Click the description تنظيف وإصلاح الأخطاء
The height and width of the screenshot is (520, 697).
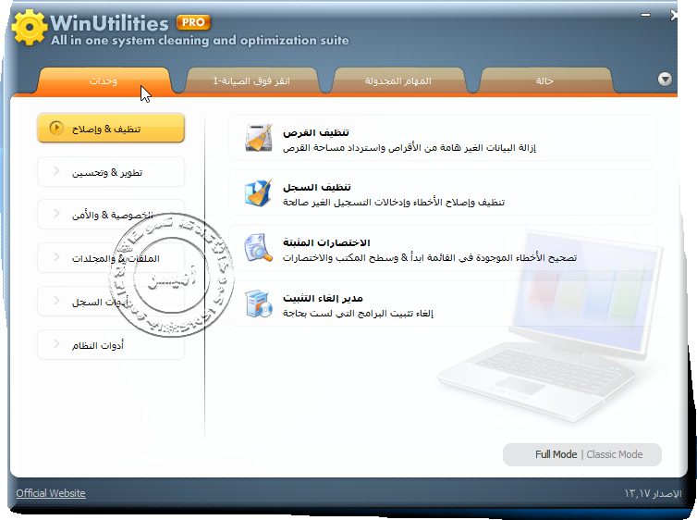[394, 203]
